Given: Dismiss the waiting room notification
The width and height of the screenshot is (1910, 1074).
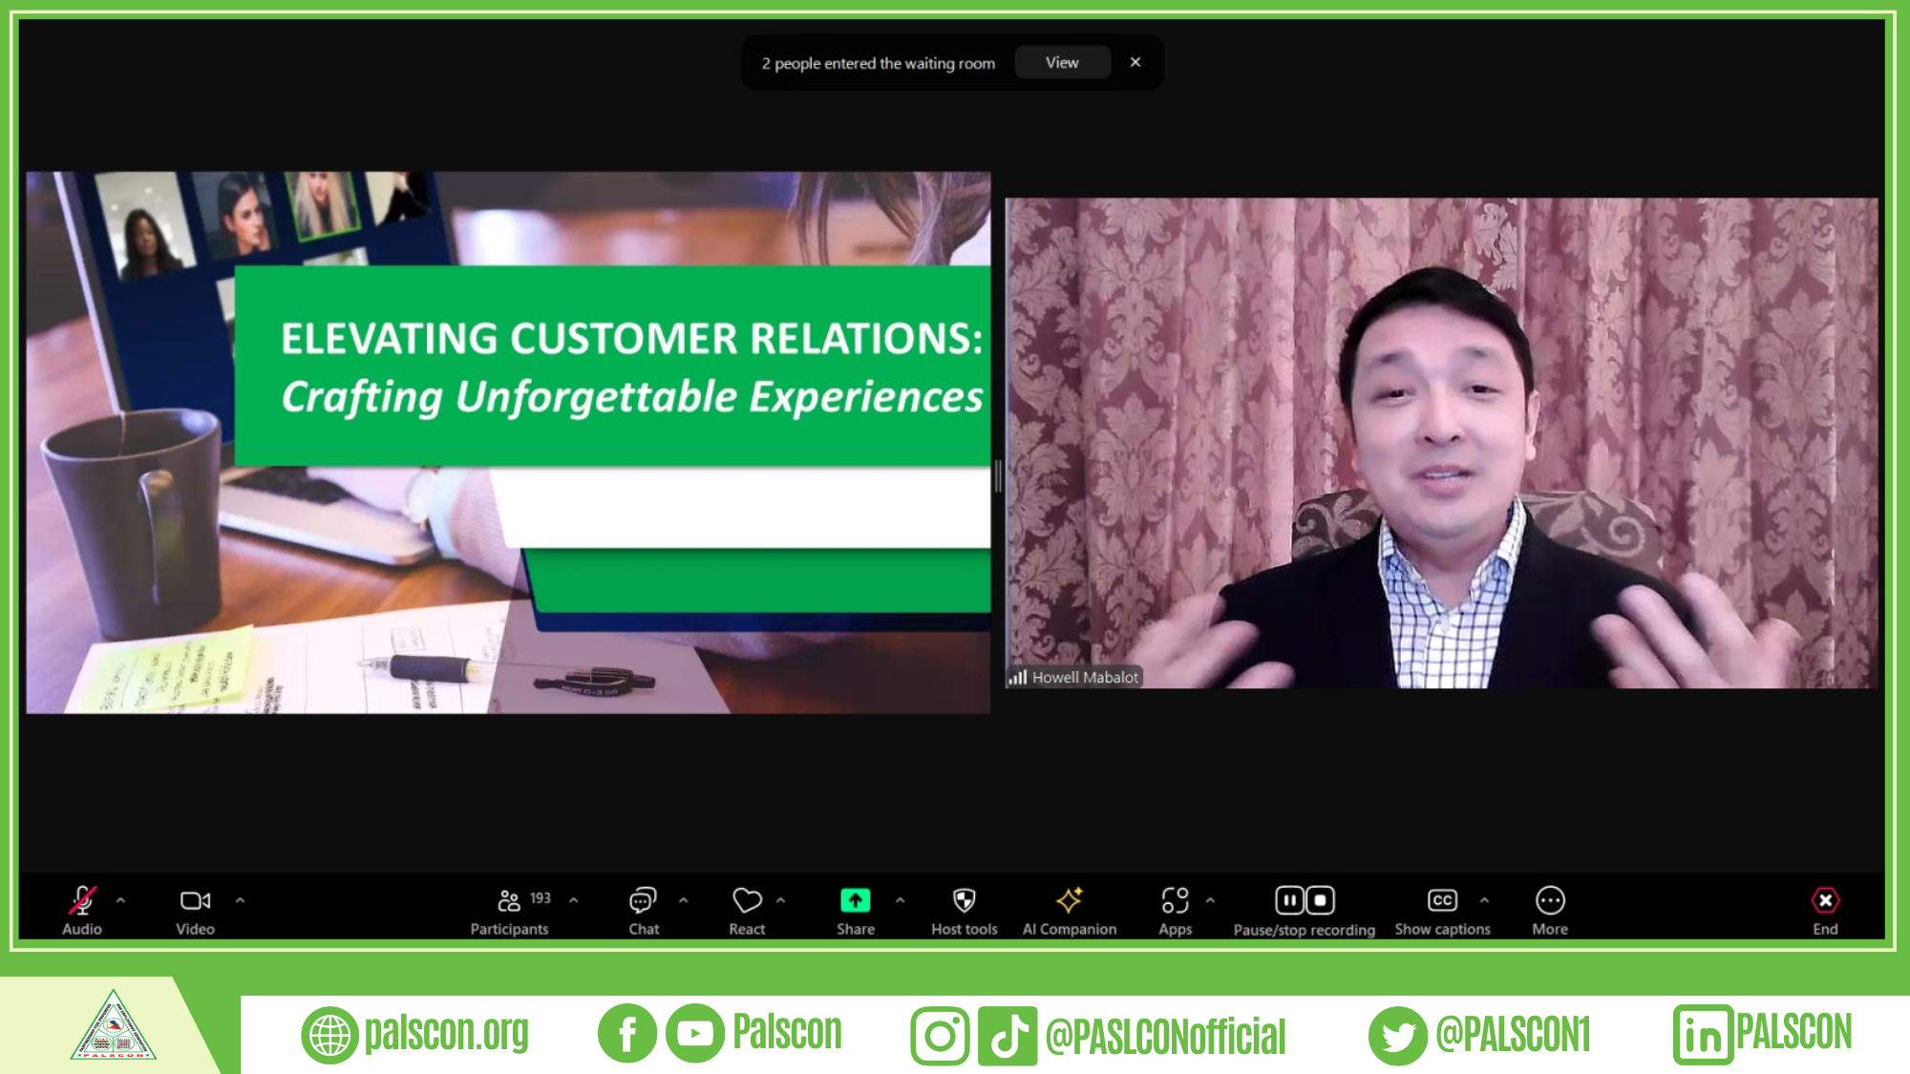Looking at the screenshot, I should pos(1135,62).
